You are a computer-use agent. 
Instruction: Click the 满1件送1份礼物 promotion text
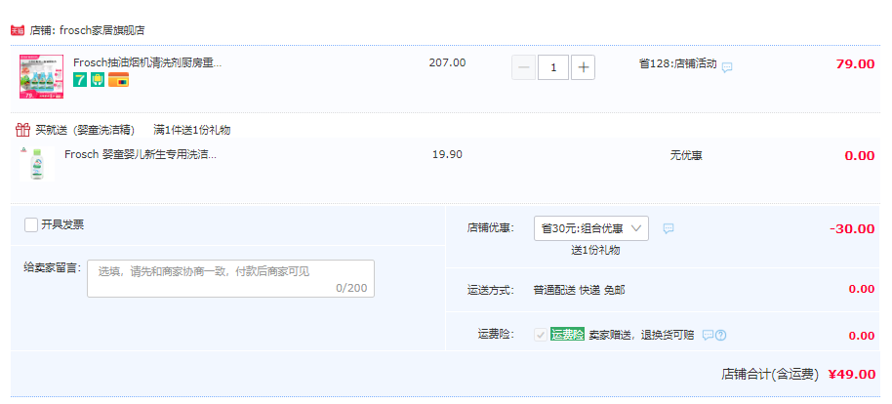191,130
